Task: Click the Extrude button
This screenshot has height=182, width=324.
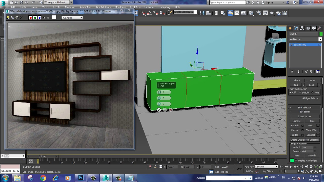Action: click(x=295, y=126)
